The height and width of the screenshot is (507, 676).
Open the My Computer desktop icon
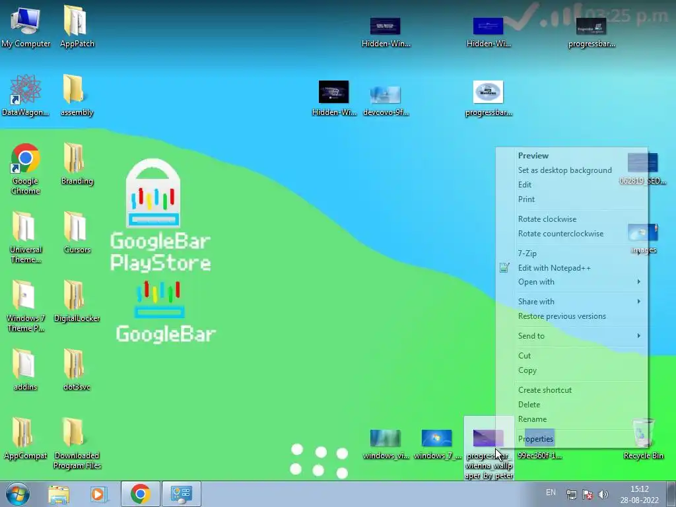point(26,26)
